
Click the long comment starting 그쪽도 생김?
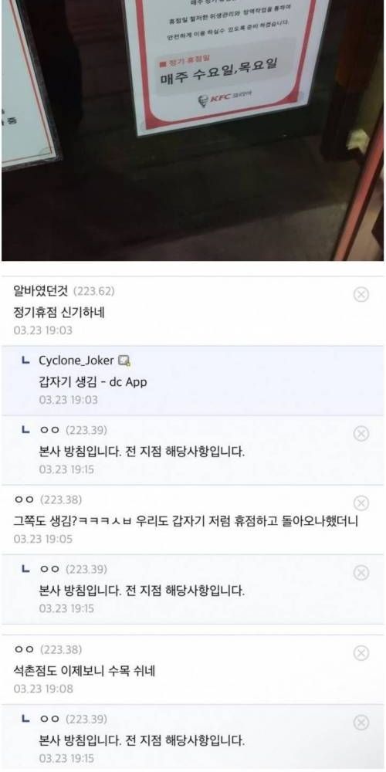(185, 521)
